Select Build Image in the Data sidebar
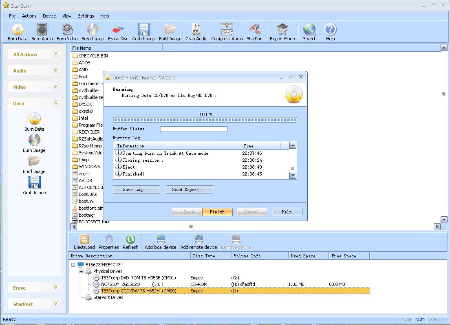This screenshot has width=450, height=325. click(x=34, y=165)
